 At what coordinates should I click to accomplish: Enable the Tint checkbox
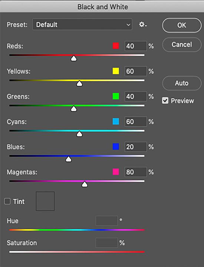[7, 201]
